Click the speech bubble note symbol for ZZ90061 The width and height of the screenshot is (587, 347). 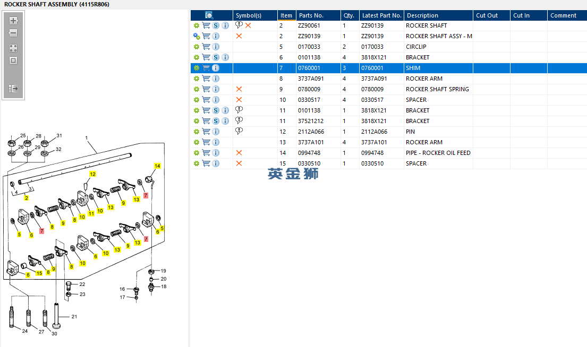pos(239,25)
